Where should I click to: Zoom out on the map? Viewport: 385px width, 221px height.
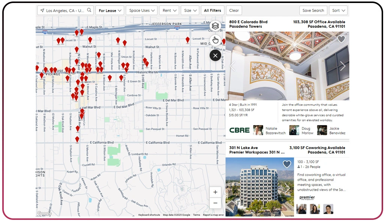pyautogui.click(x=215, y=203)
